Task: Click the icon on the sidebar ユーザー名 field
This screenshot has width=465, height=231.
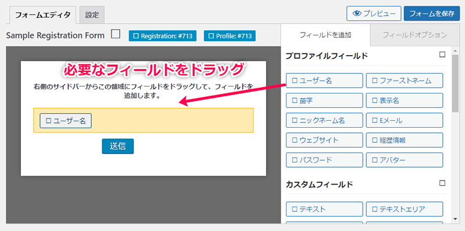Action: (x=295, y=81)
